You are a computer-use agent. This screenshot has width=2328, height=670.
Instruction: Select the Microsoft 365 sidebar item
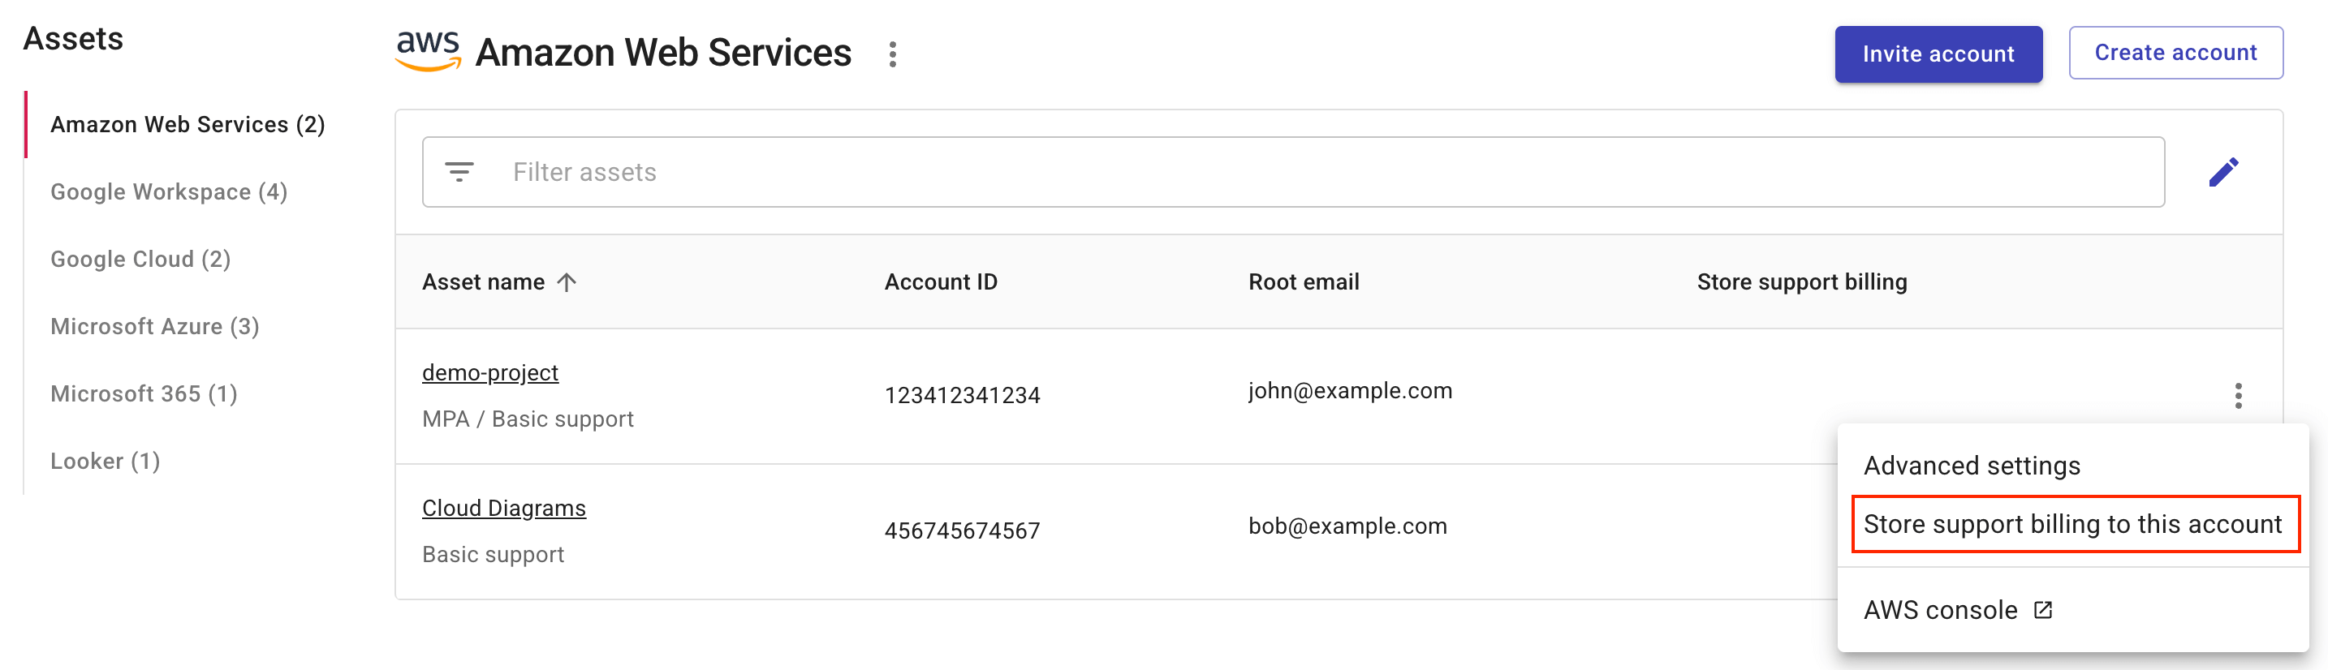144,393
